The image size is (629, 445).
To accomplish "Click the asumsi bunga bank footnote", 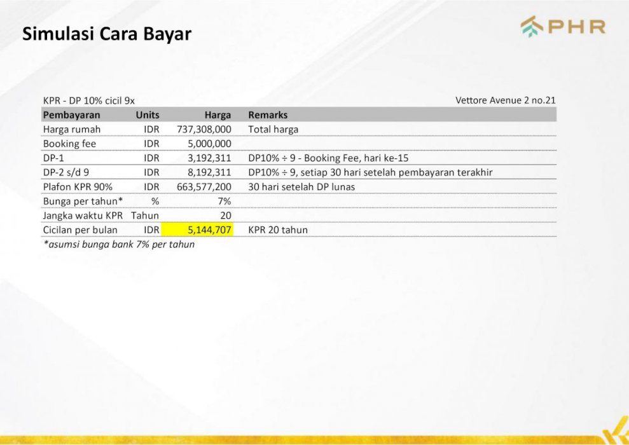I will 119,244.
